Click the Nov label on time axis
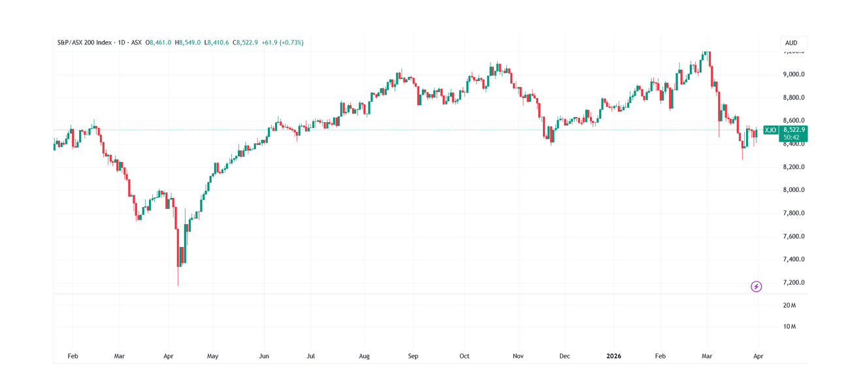Viewport: 846px width, 390px height. pyautogui.click(x=518, y=356)
